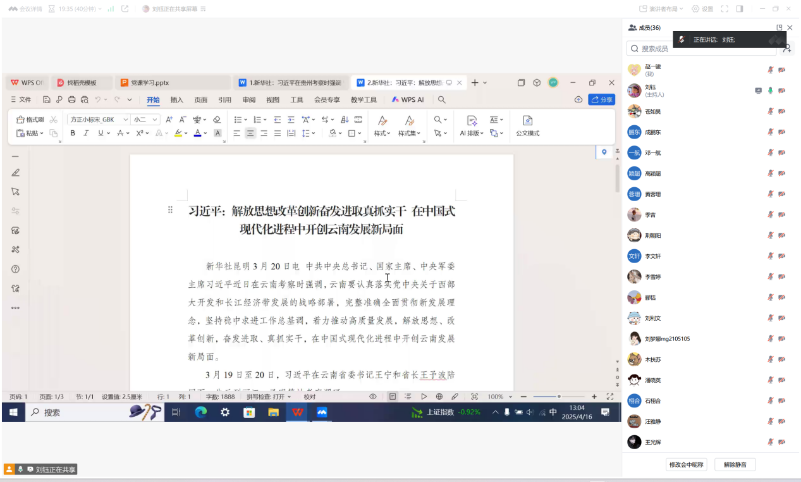The image size is (801, 482).
Task: Click the WPS AI button
Action: click(x=408, y=100)
